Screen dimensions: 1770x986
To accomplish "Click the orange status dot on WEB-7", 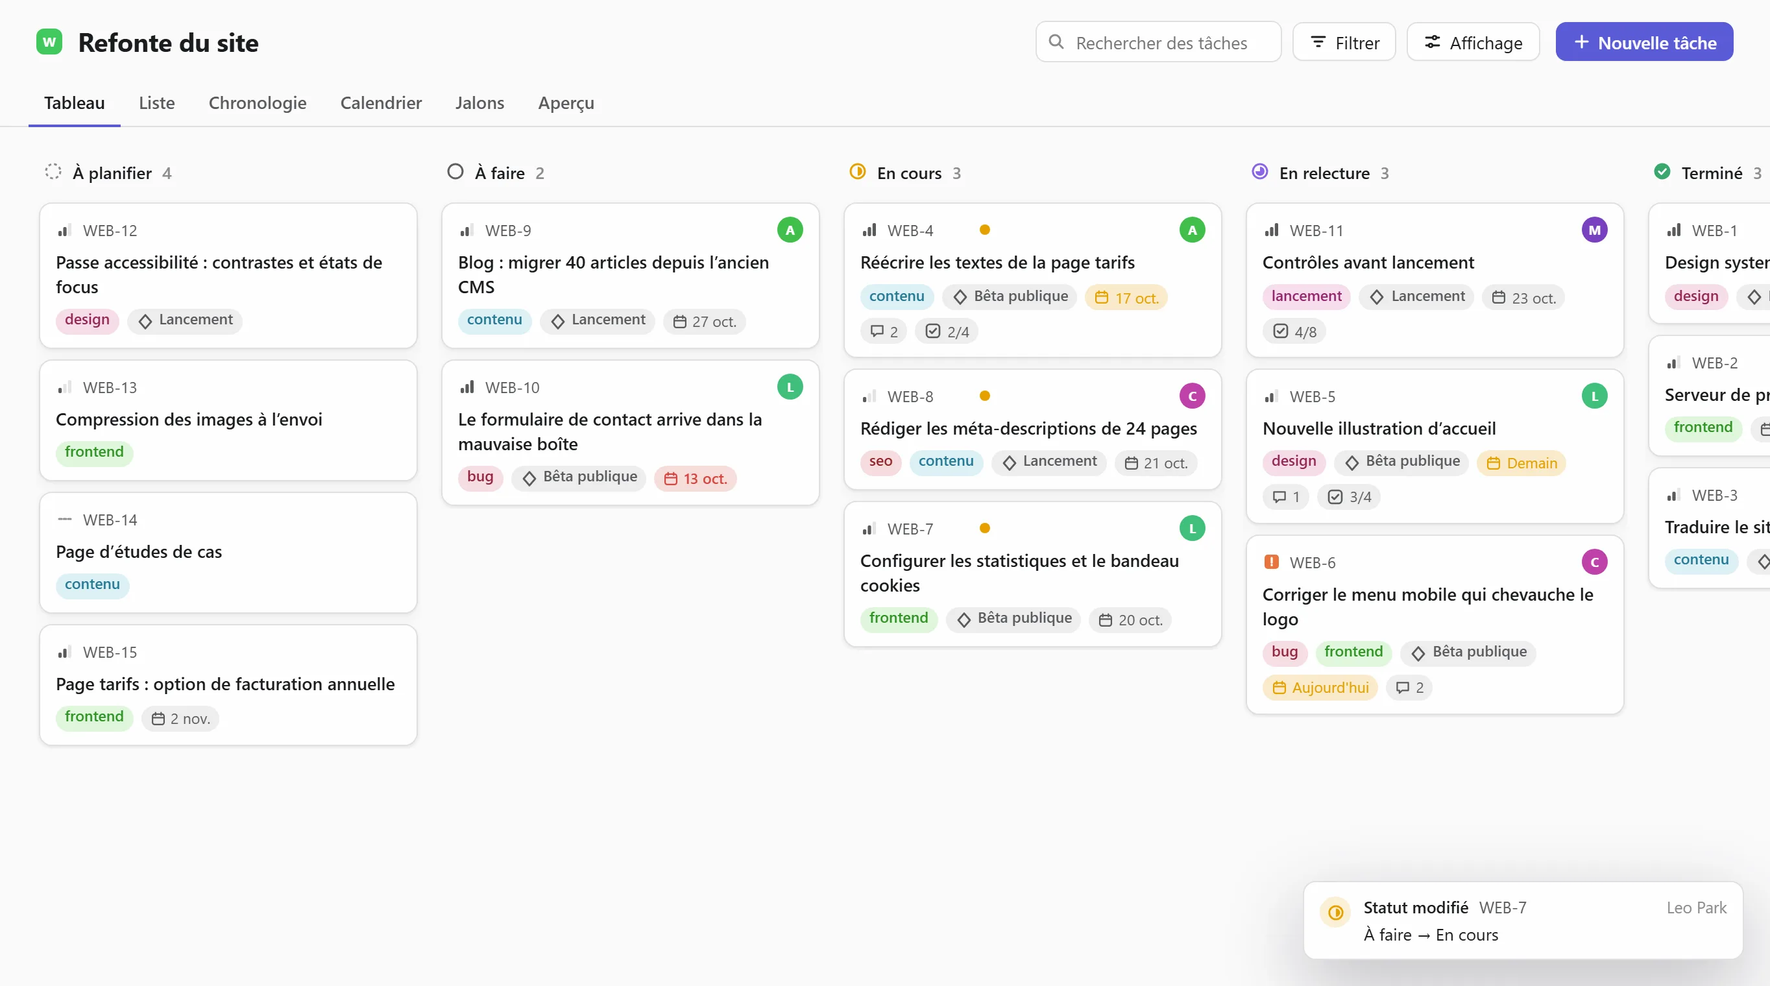I will point(984,527).
